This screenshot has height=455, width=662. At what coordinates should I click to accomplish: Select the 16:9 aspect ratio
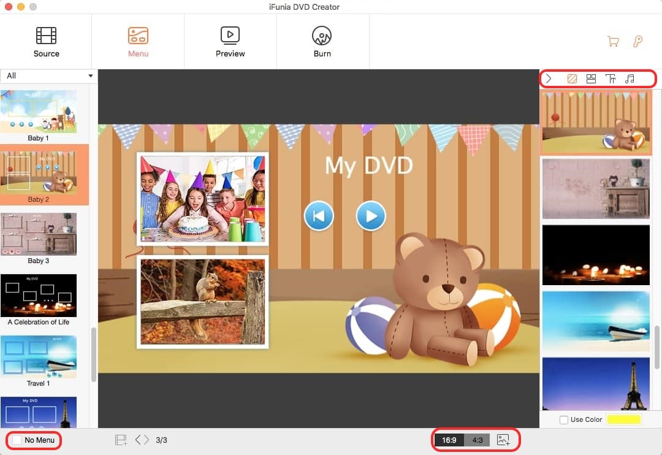(x=449, y=440)
